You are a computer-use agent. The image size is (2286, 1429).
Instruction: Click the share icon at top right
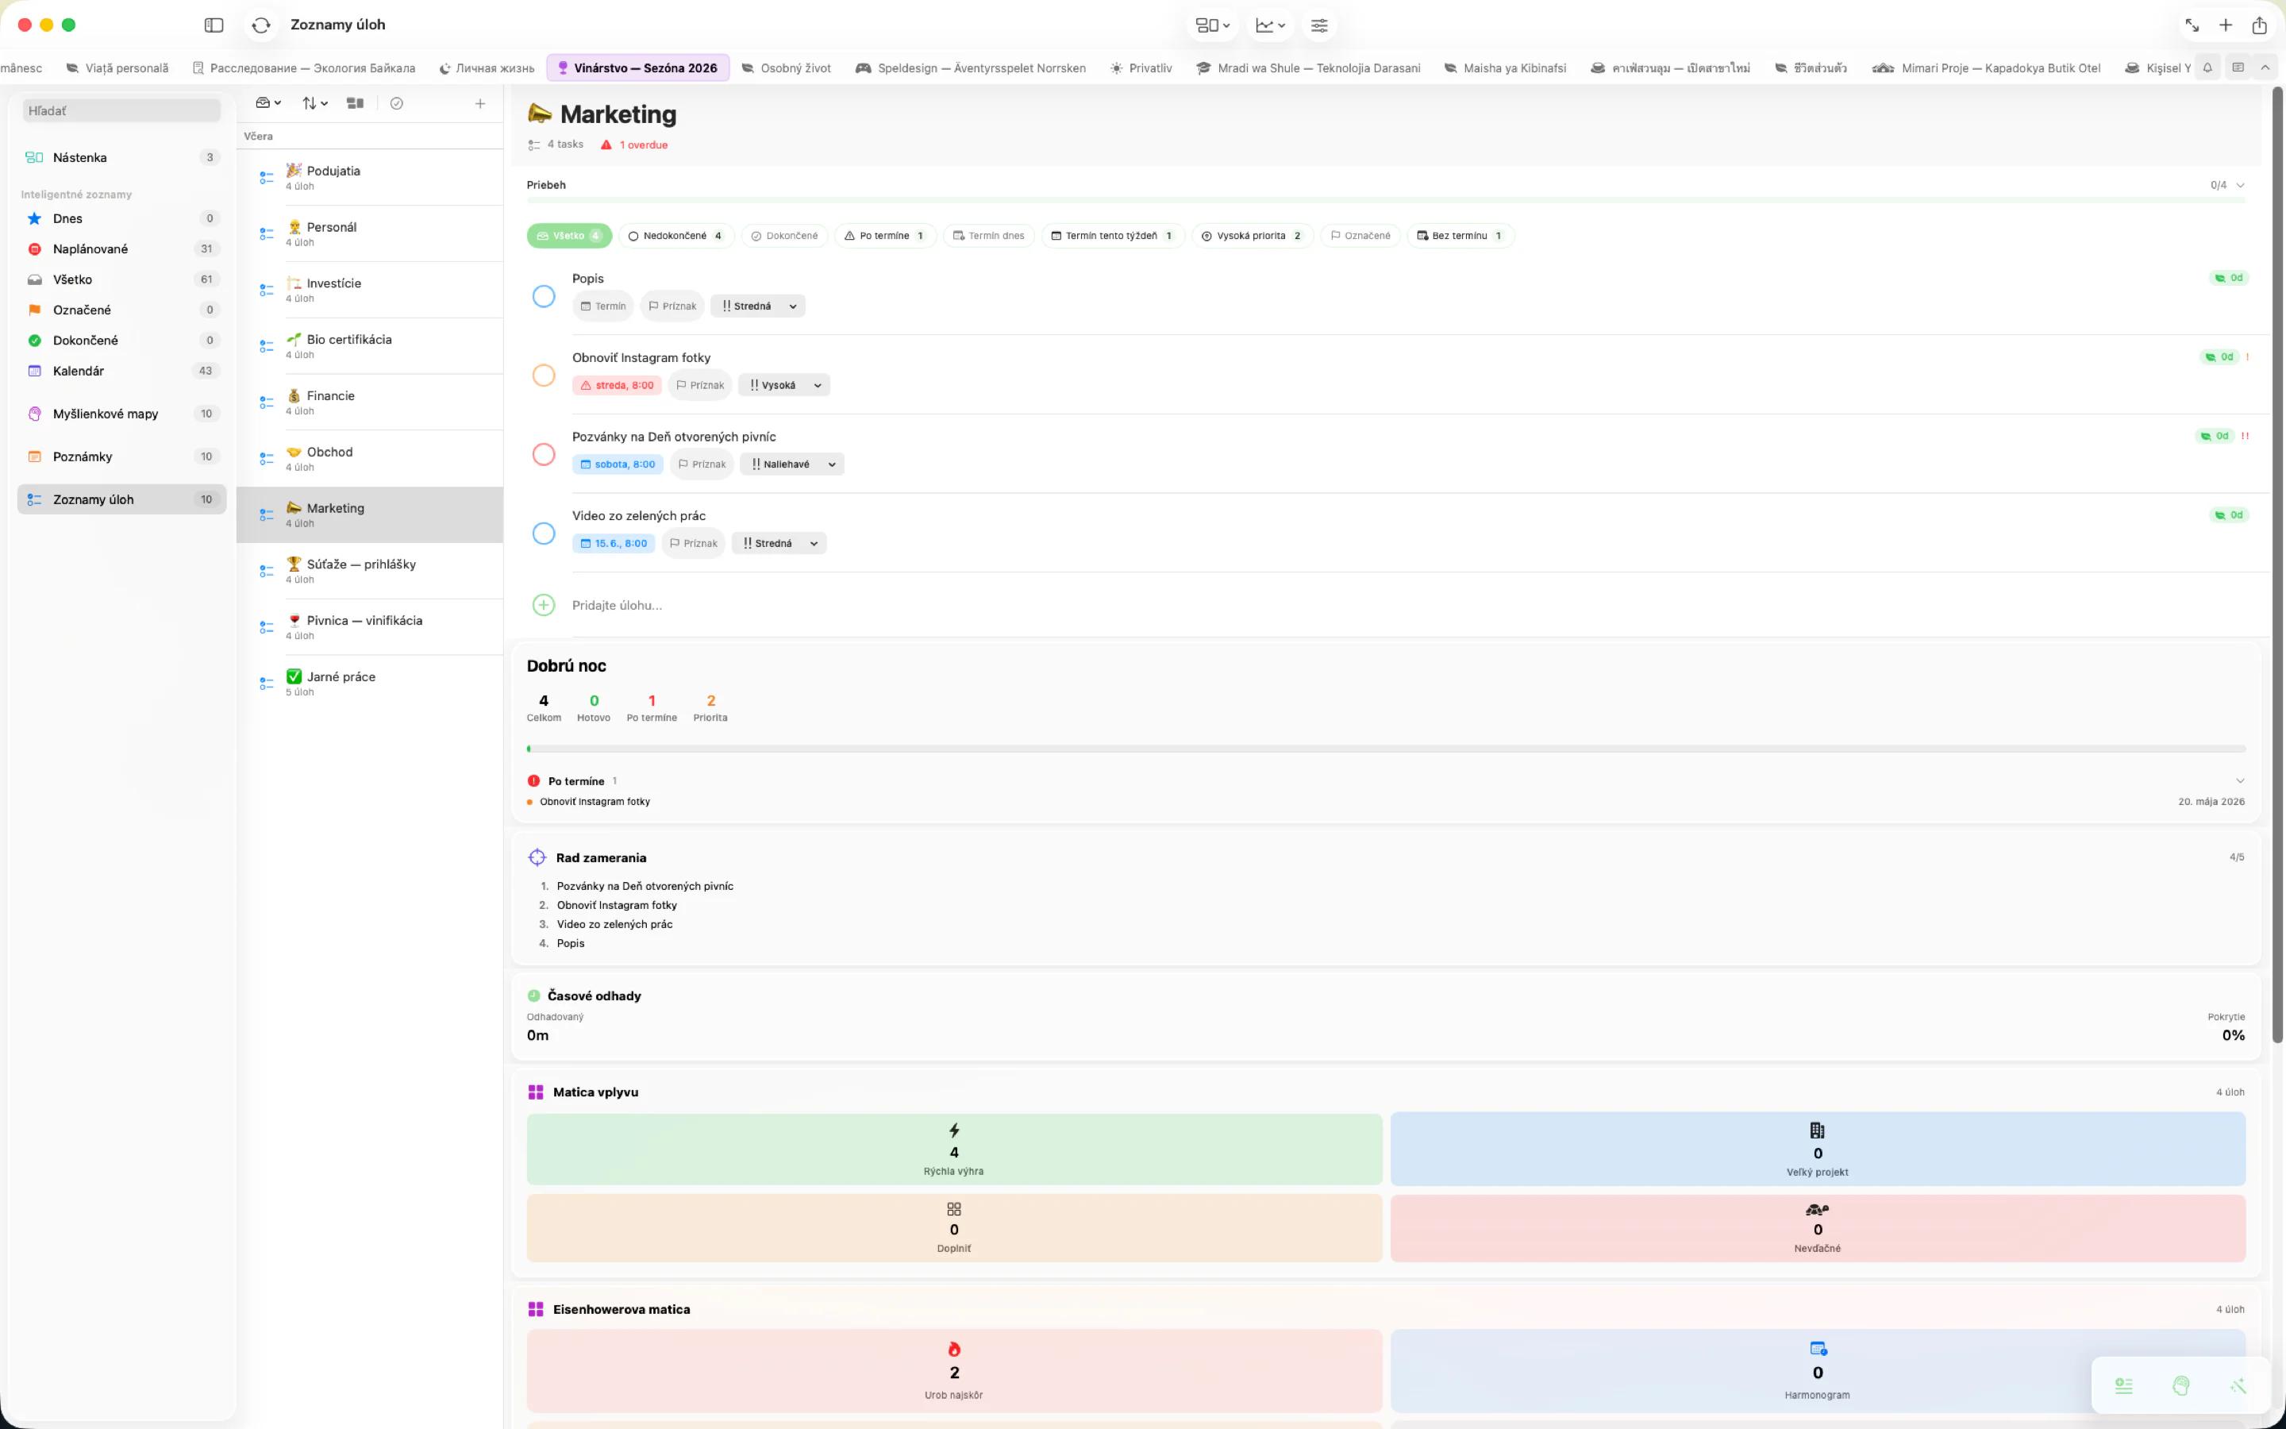point(2258,25)
